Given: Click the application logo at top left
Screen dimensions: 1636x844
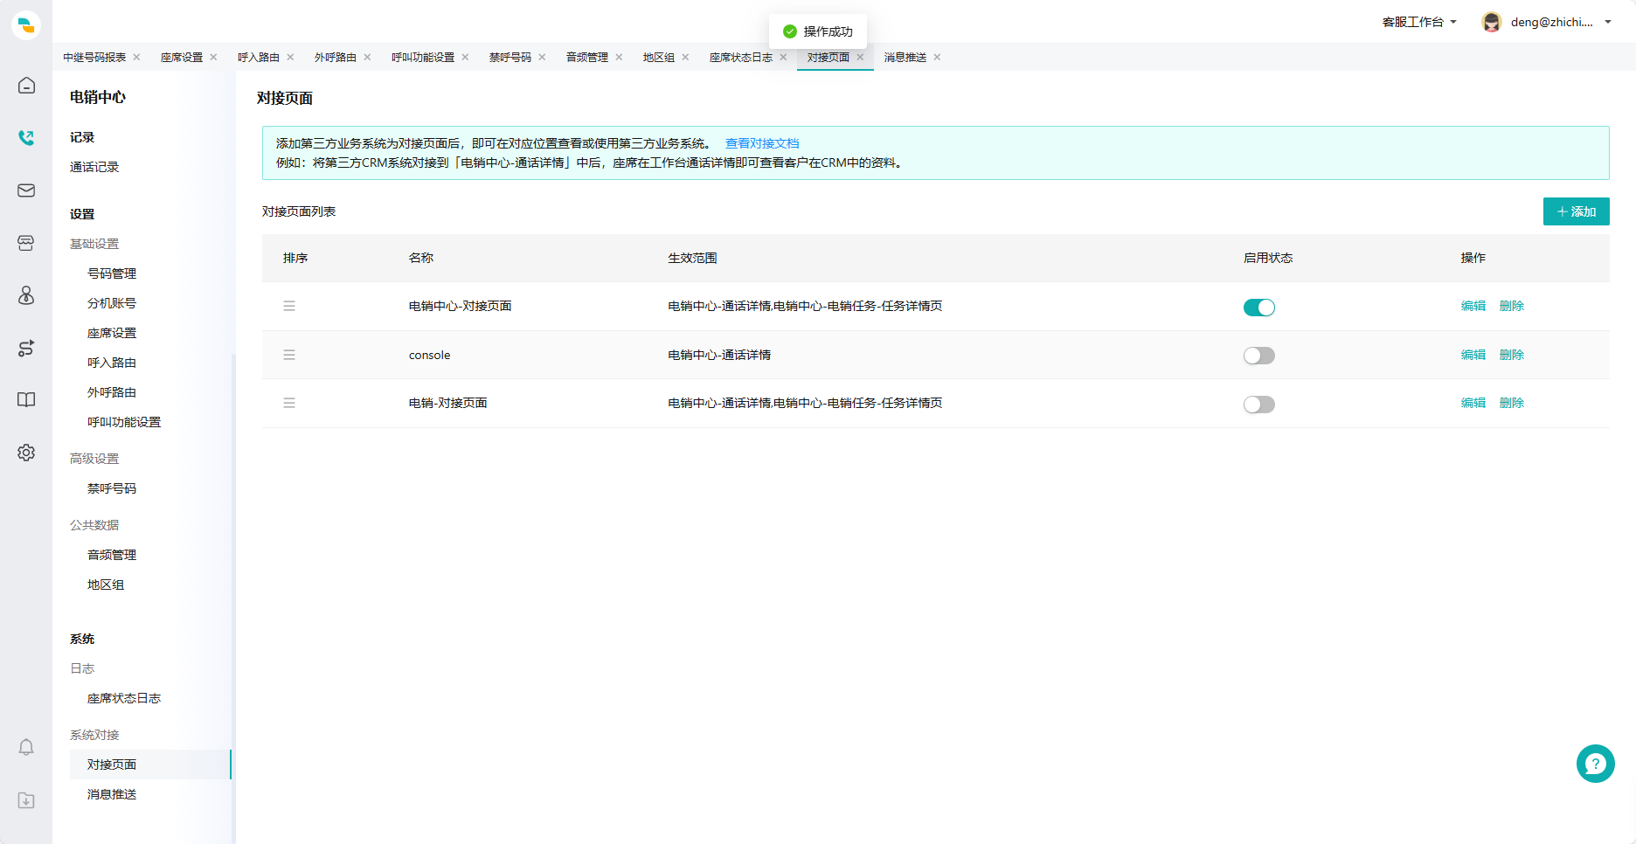Looking at the screenshot, I should click(x=26, y=25).
